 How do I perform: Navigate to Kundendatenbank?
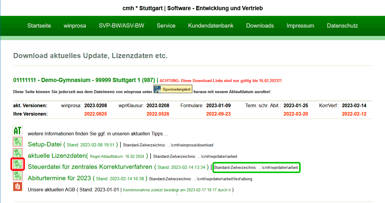click(211, 26)
